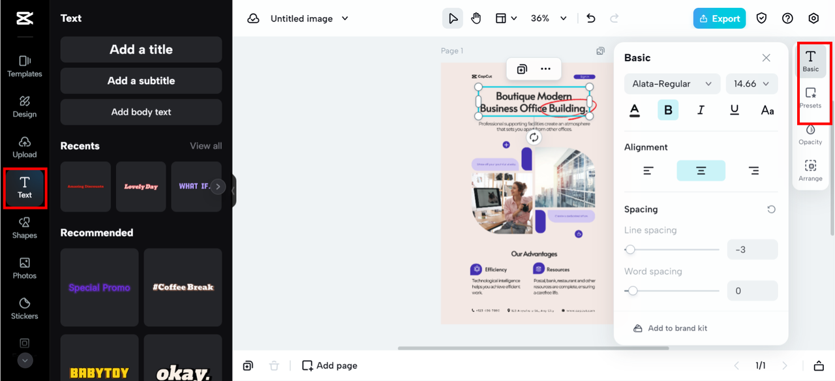Pick the Lovely Day recent text style

(141, 187)
